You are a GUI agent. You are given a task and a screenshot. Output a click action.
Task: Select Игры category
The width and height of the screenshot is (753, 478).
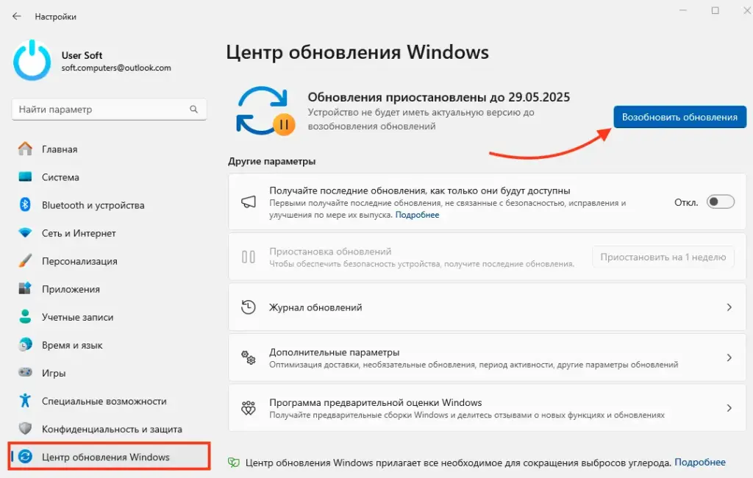click(x=109, y=372)
